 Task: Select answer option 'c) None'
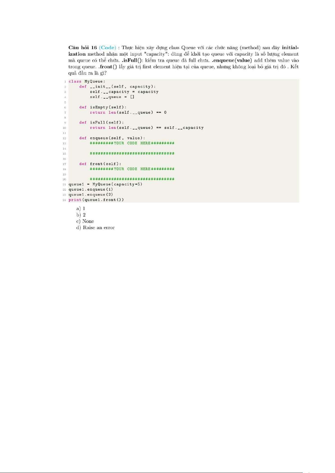(x=85, y=221)
